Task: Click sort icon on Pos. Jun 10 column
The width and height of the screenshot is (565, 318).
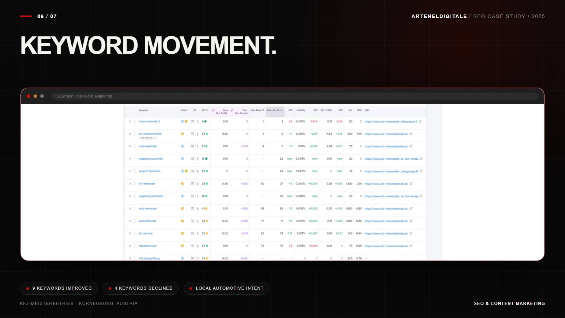Action: point(281,110)
